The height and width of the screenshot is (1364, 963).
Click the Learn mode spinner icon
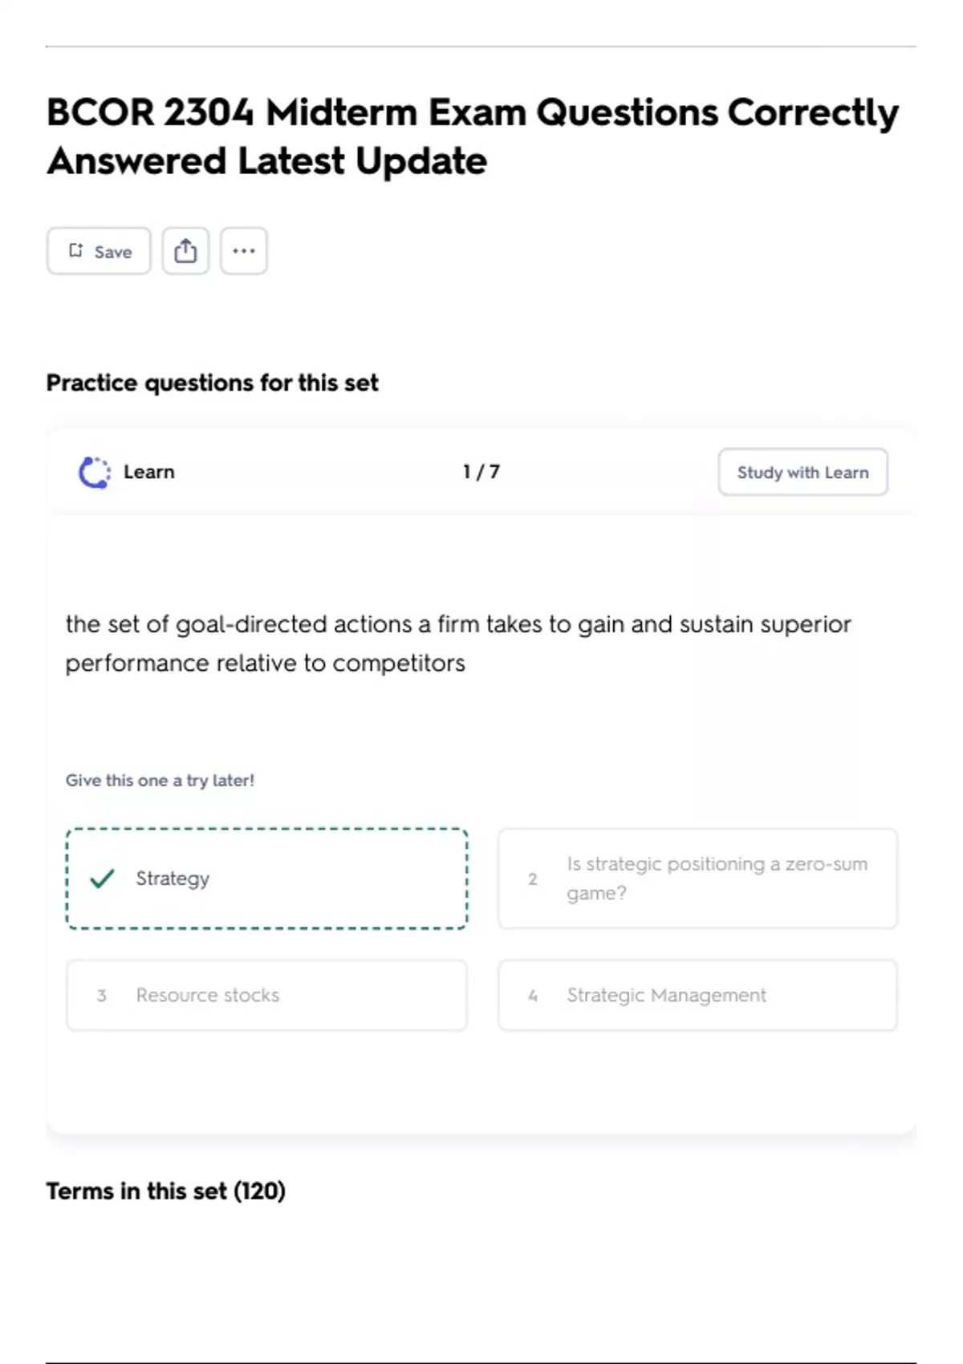95,473
